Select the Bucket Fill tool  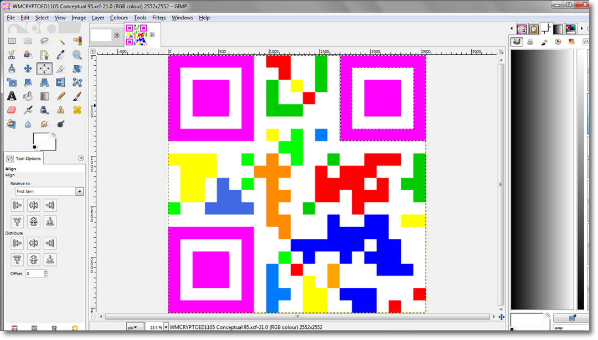click(x=28, y=96)
